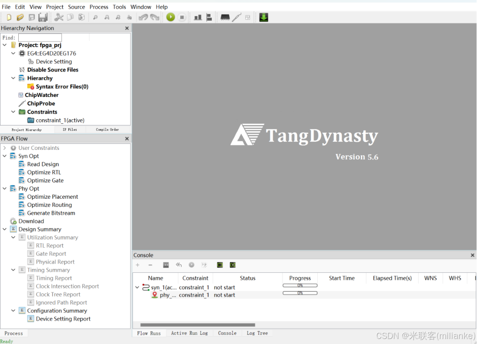The width and height of the screenshot is (477, 344).
Task: Switch to the Flow Runs tab
Action: click(149, 333)
